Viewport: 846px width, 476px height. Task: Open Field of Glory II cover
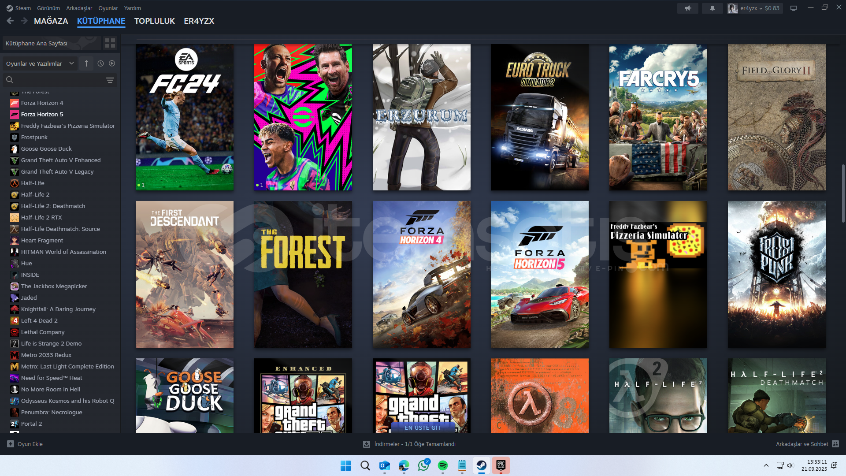[x=777, y=117]
